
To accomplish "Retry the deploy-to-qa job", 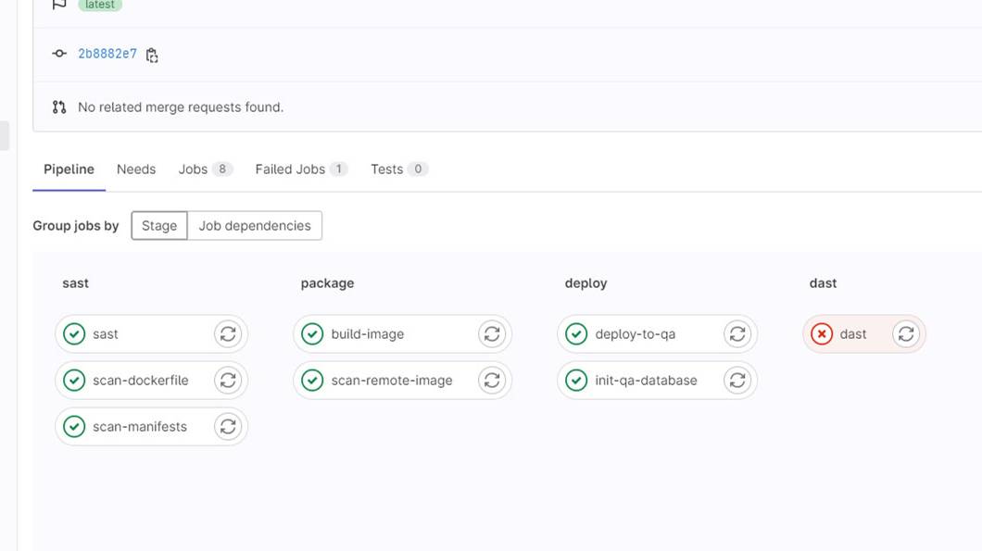I will click(x=737, y=333).
